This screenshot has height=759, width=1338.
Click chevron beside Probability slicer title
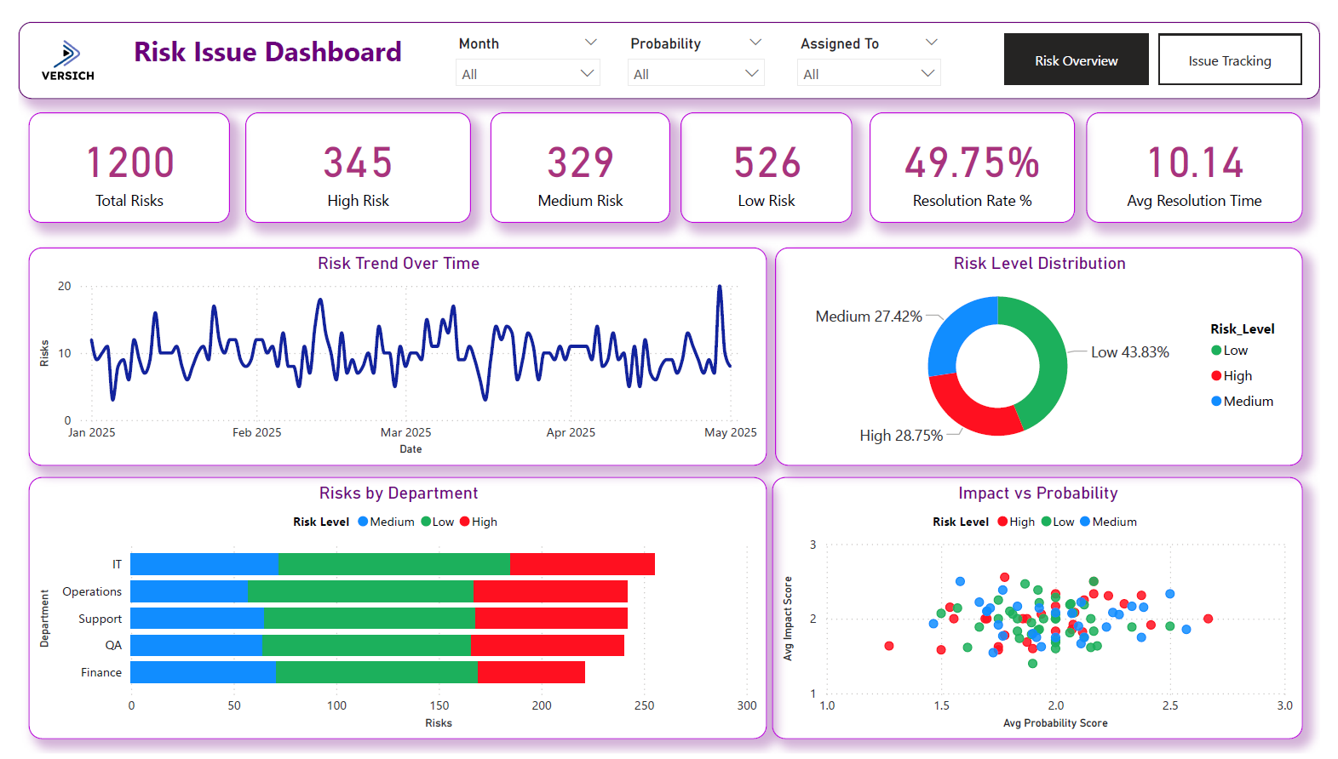pyautogui.click(x=755, y=43)
